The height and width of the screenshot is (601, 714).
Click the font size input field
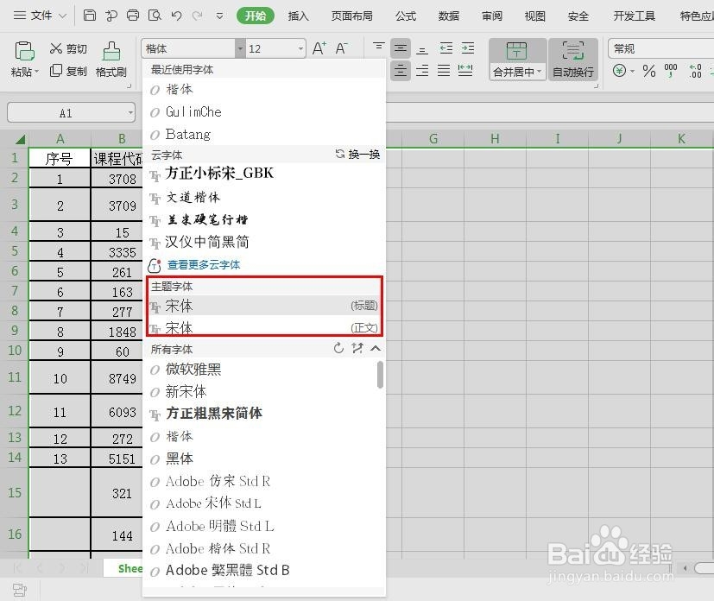point(272,48)
